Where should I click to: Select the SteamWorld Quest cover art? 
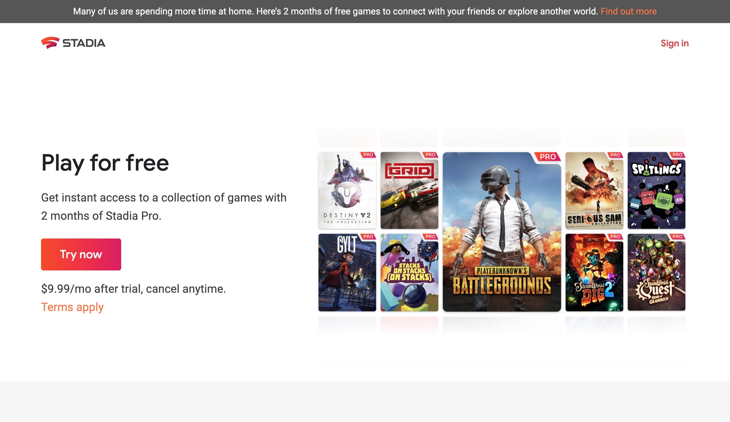(x=656, y=274)
